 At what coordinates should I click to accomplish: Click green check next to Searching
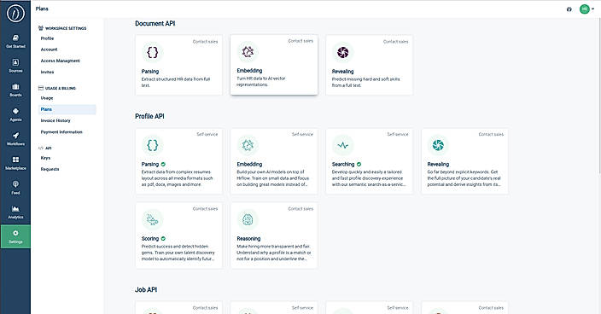[359, 165]
